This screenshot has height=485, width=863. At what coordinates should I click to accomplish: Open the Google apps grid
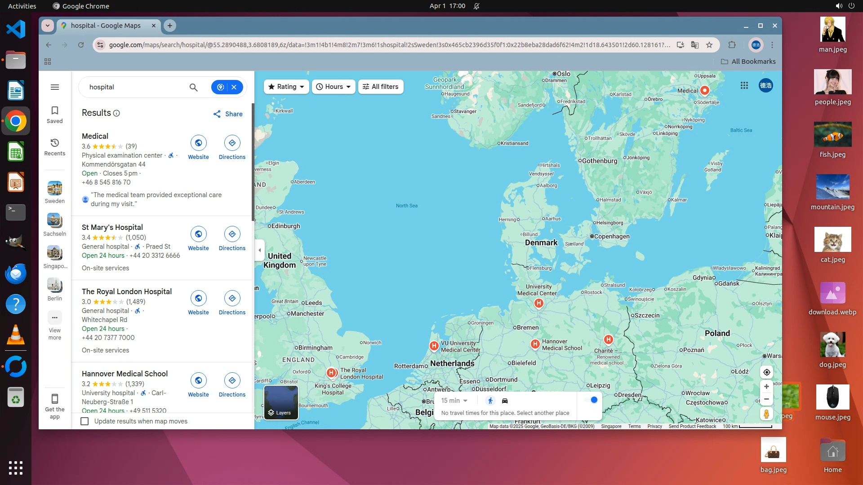744,85
